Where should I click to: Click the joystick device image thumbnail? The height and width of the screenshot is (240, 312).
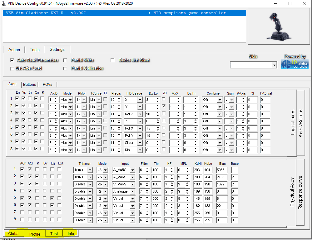click(x=279, y=27)
